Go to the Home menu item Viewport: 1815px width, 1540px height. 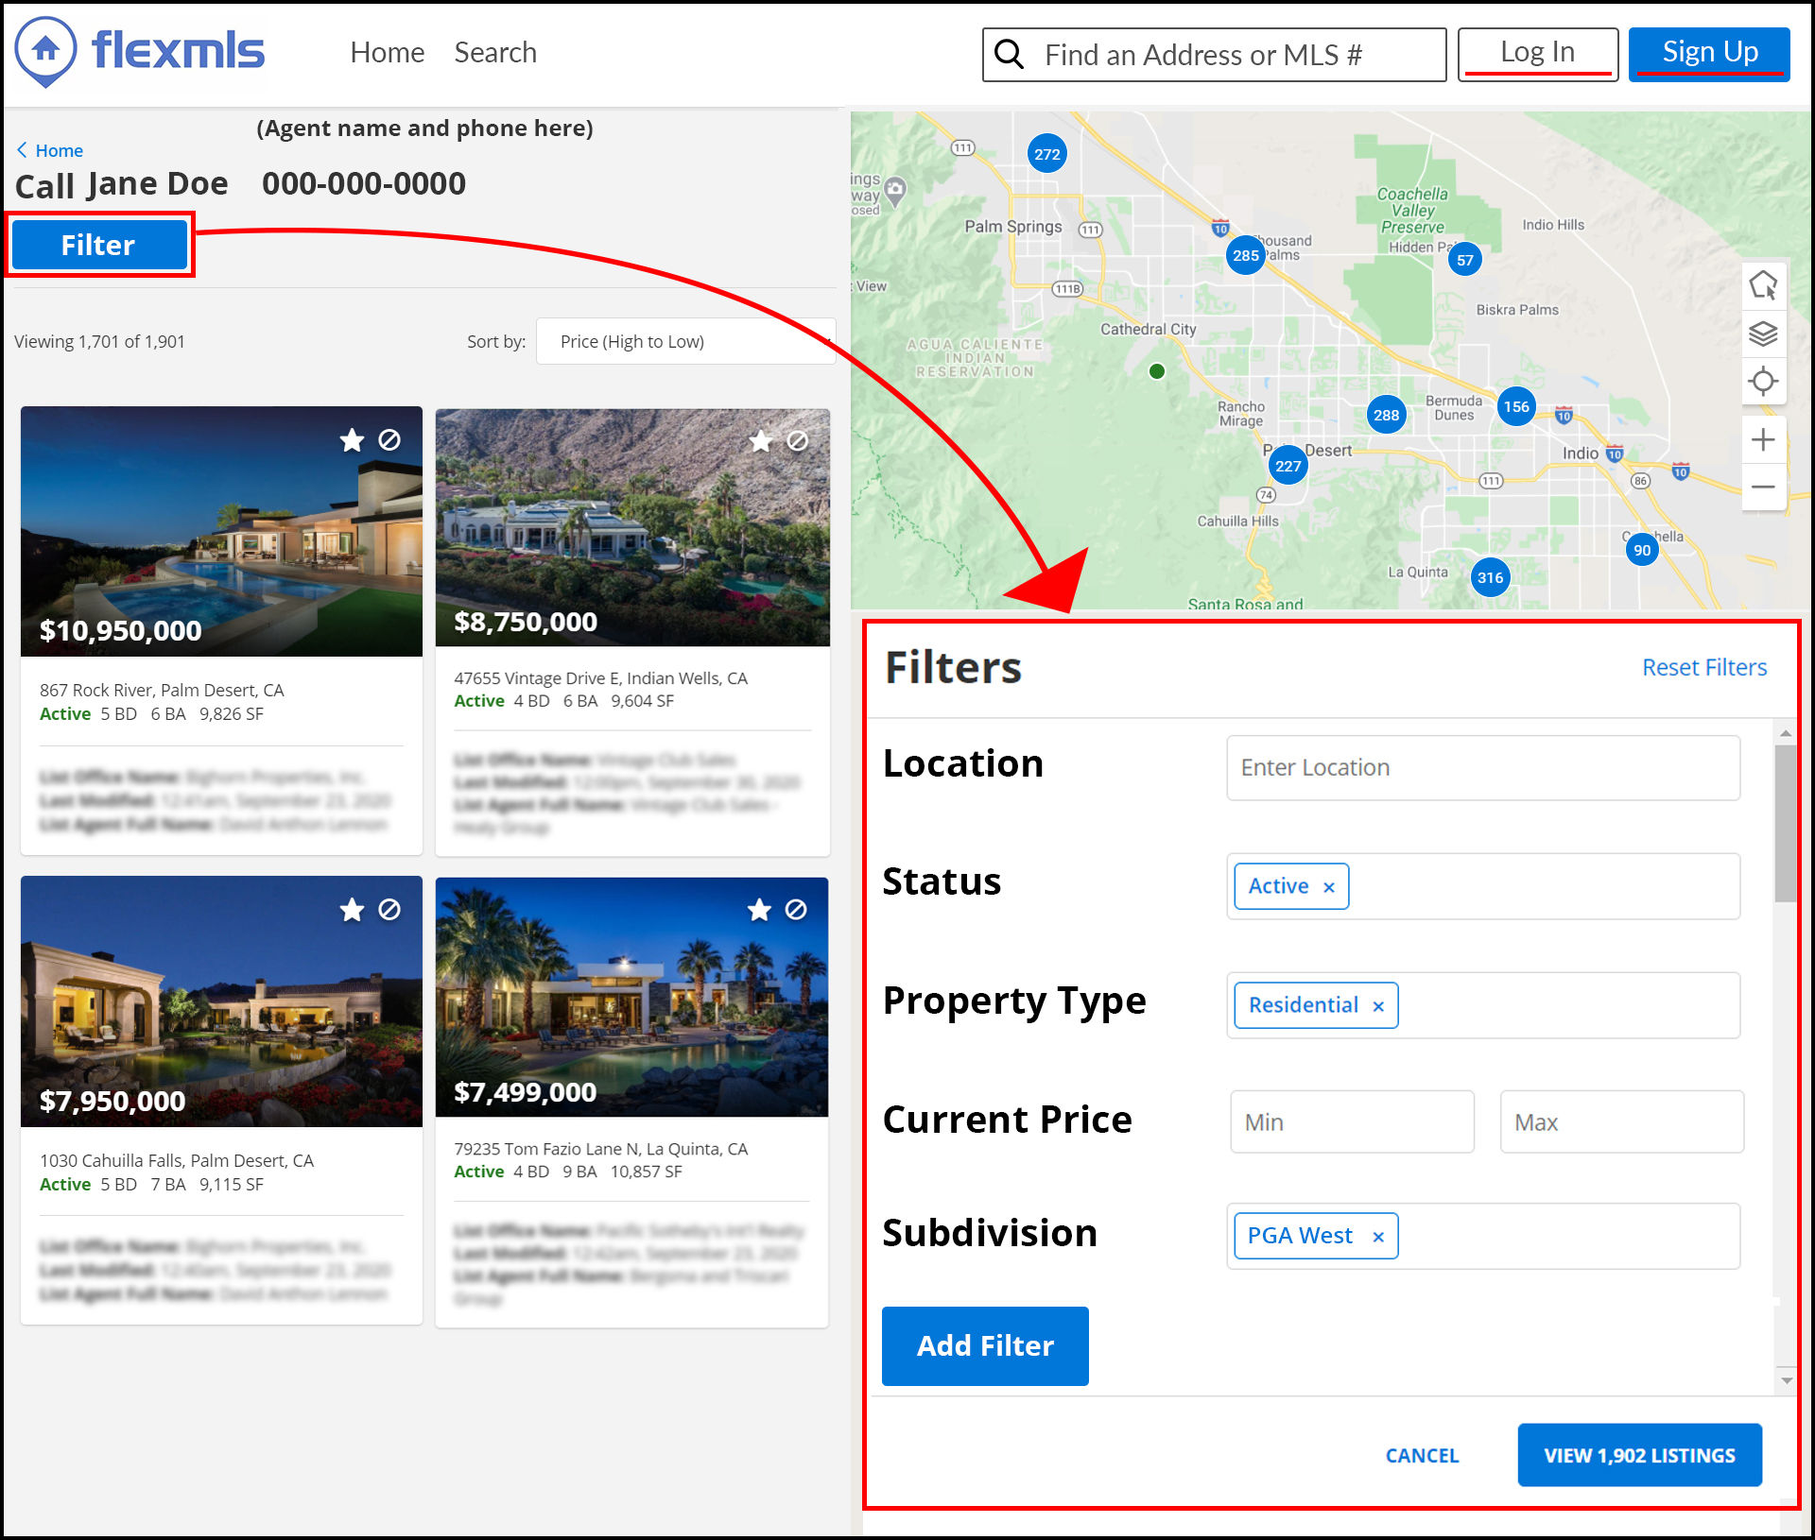(x=387, y=53)
